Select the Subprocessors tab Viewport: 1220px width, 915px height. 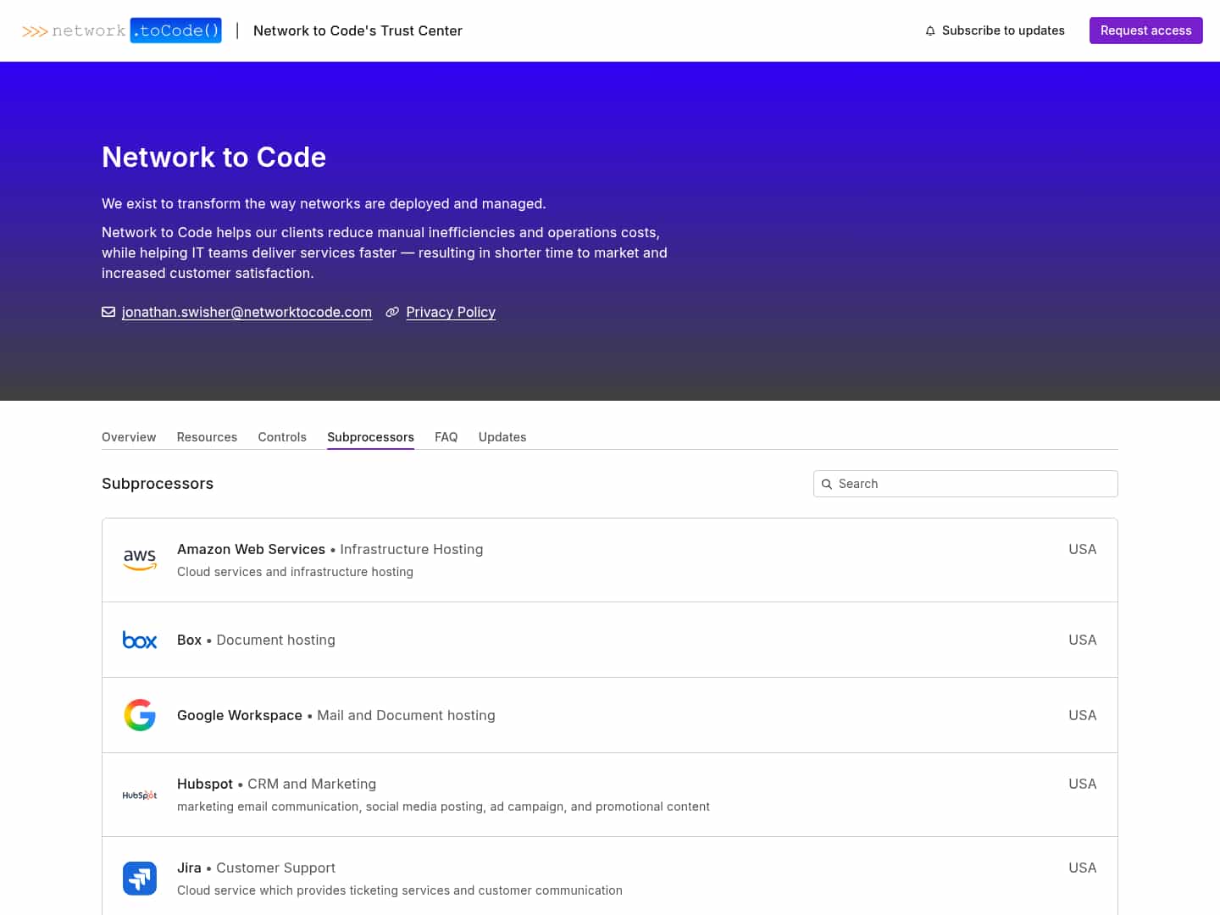[370, 437]
